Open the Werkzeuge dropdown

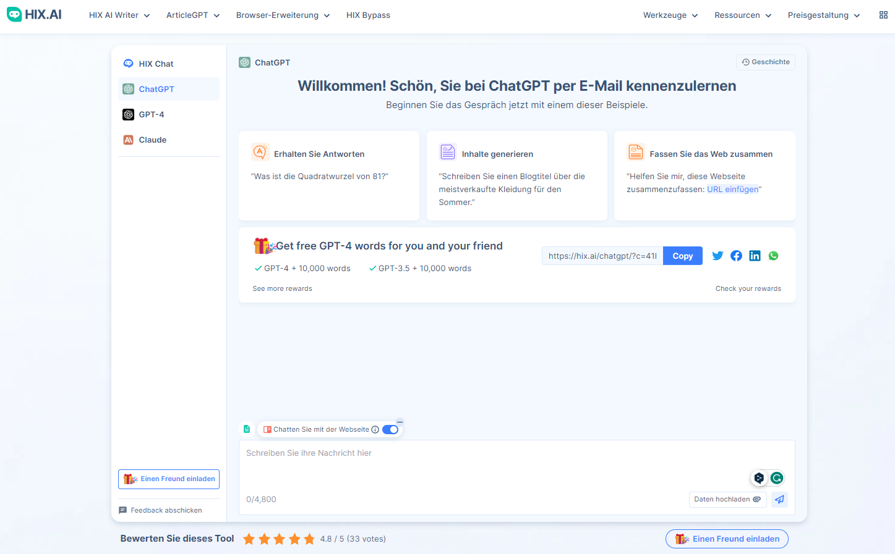[670, 15]
